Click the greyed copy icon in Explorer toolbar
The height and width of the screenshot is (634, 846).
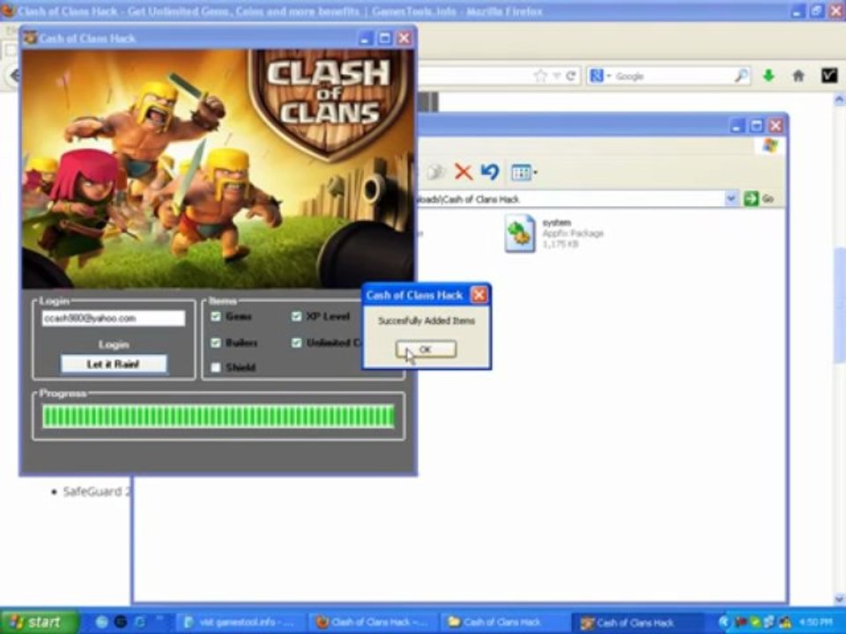pyautogui.click(x=434, y=172)
